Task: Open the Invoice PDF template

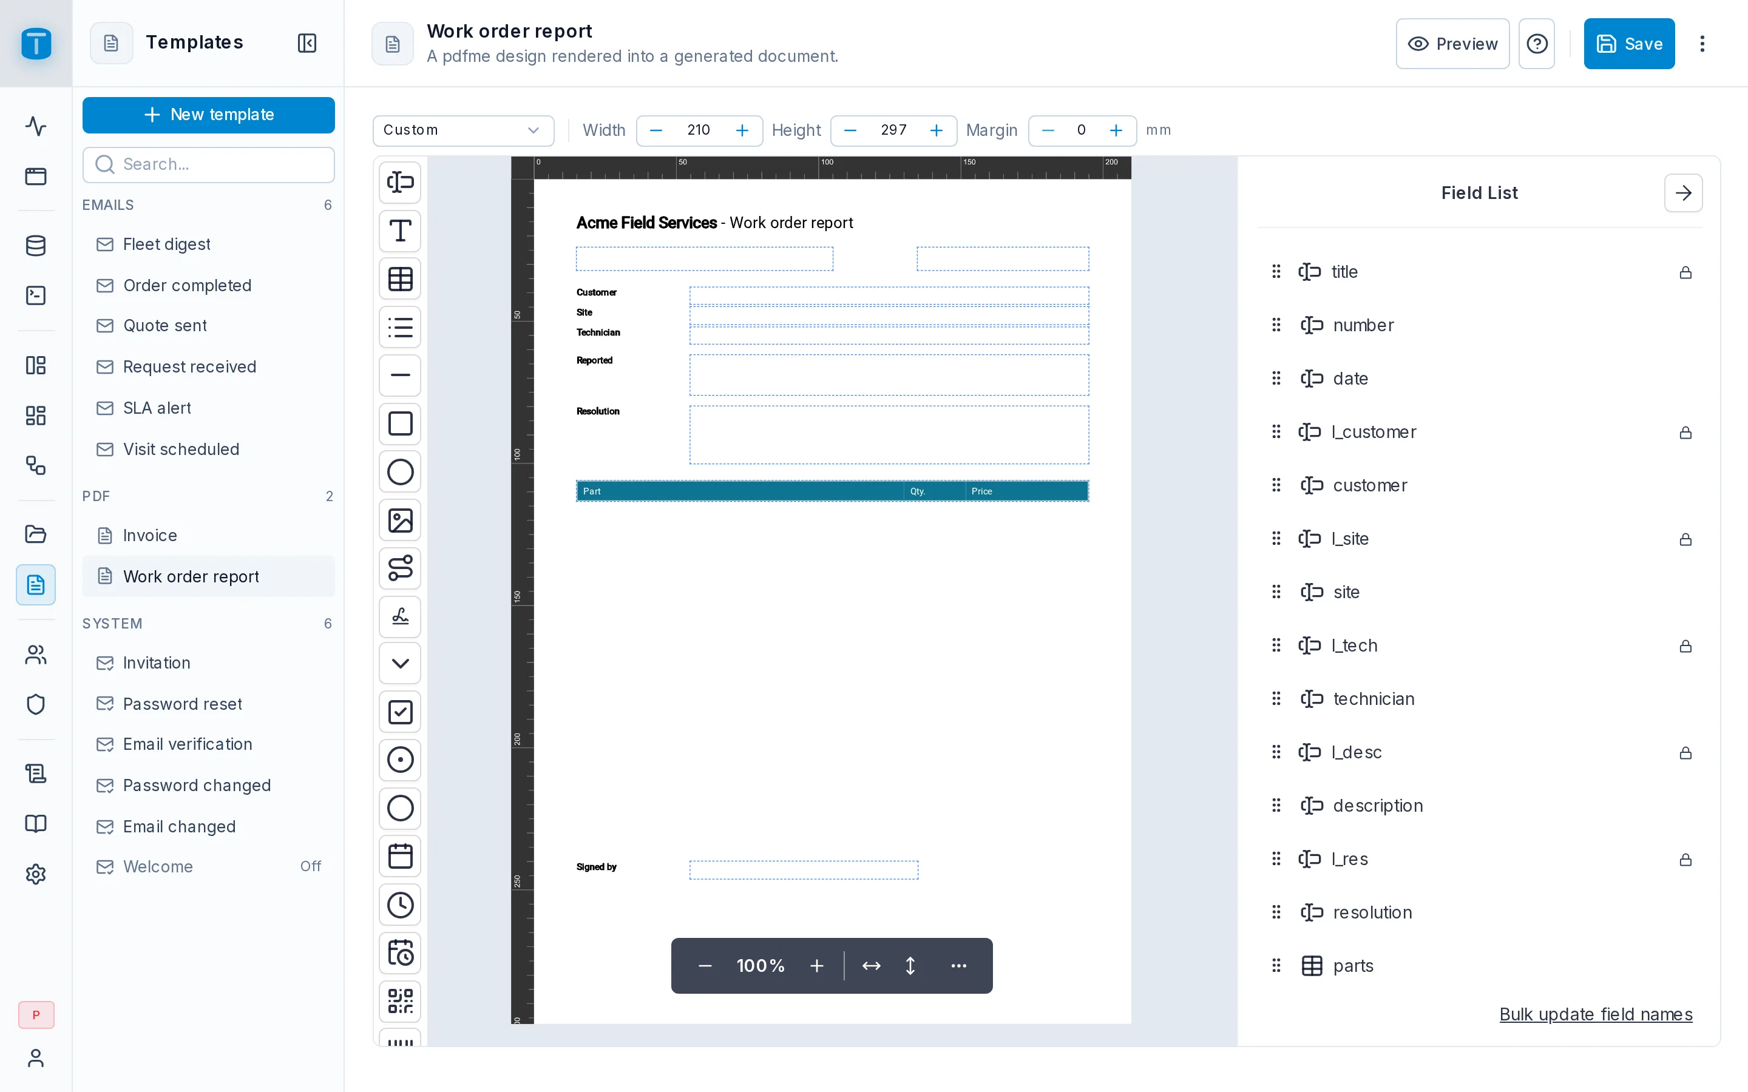Action: point(208,535)
